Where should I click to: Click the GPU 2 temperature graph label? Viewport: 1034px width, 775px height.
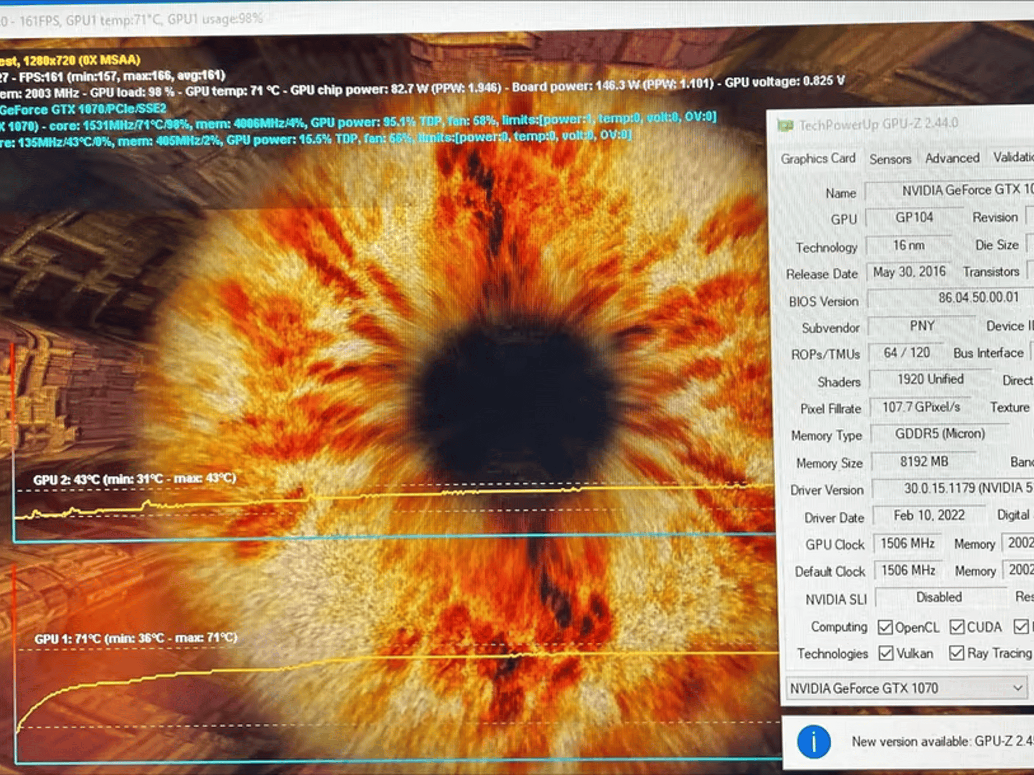point(134,479)
